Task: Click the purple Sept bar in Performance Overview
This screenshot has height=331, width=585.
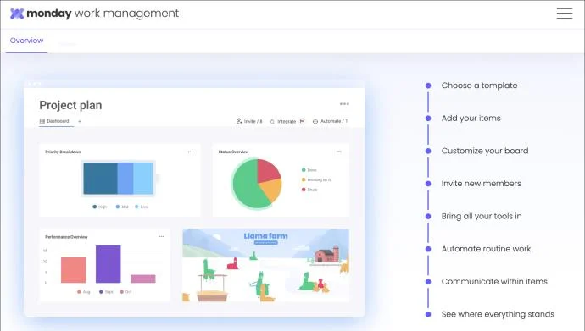Action: pos(109,264)
